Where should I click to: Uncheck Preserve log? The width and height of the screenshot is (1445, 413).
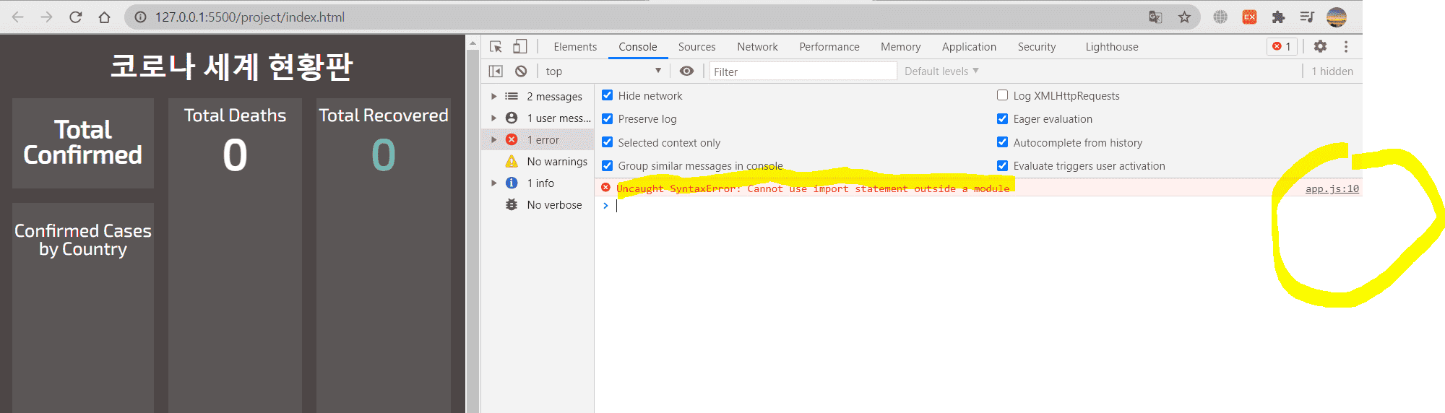(608, 118)
